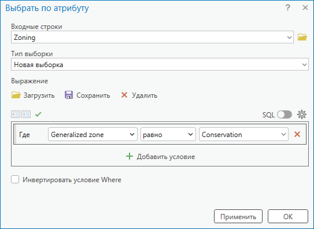Toggle the SQL mode switch
Screen dimensions: 314x229
pos(285,114)
